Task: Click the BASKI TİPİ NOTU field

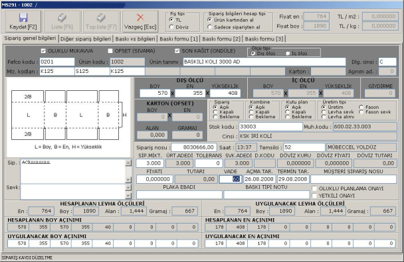Action: tap(266, 194)
